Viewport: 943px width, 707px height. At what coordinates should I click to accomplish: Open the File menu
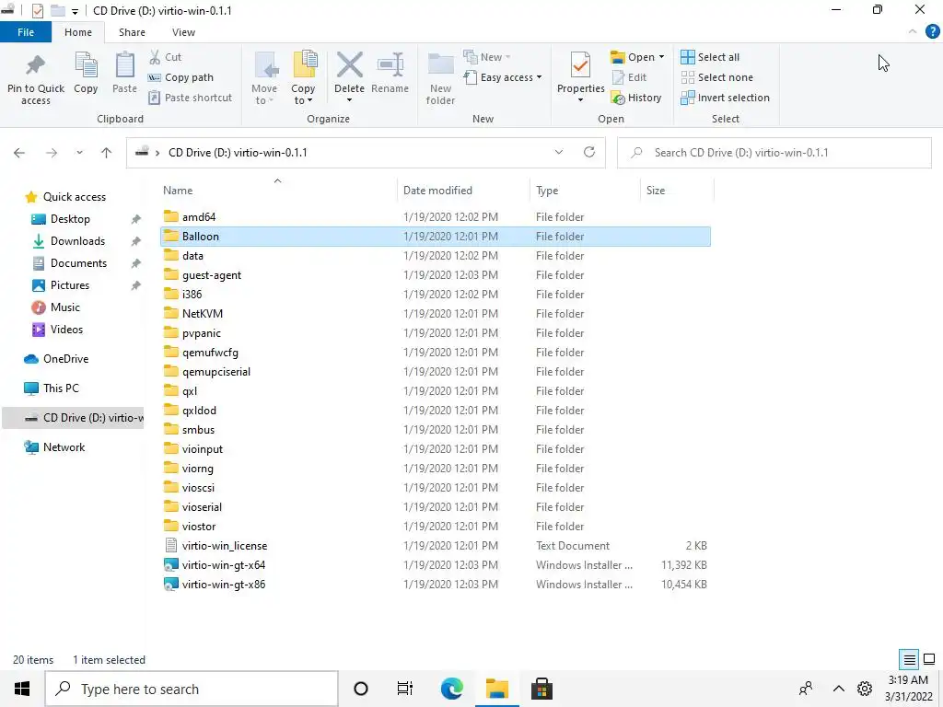pos(26,32)
